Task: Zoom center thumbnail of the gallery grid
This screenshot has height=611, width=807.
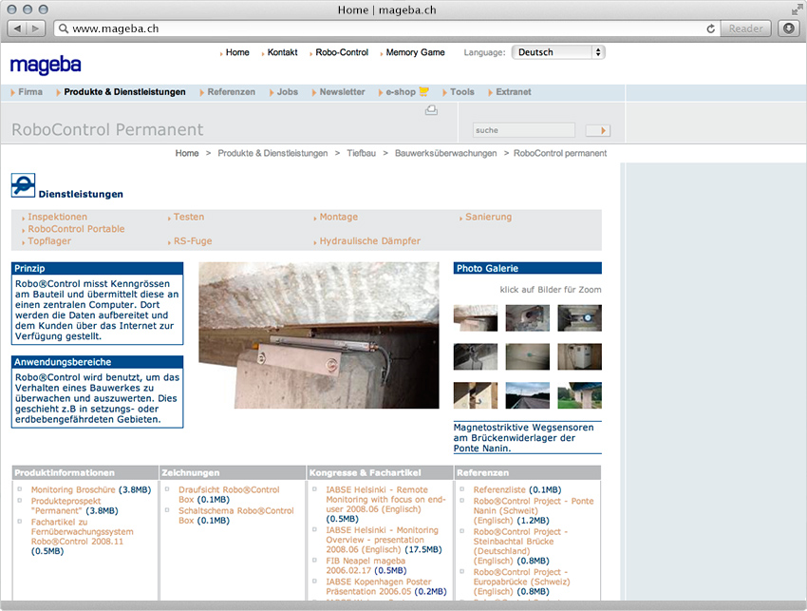Action: (528, 356)
